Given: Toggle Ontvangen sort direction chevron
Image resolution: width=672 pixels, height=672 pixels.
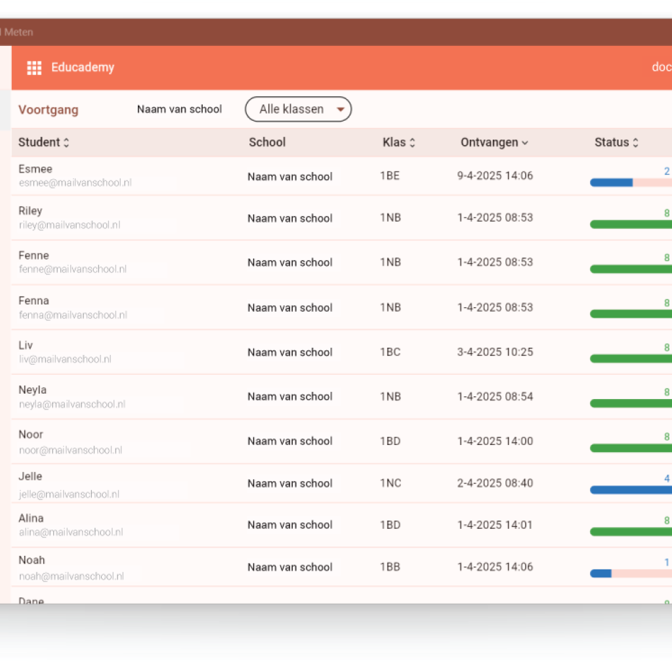Looking at the screenshot, I should 524,143.
